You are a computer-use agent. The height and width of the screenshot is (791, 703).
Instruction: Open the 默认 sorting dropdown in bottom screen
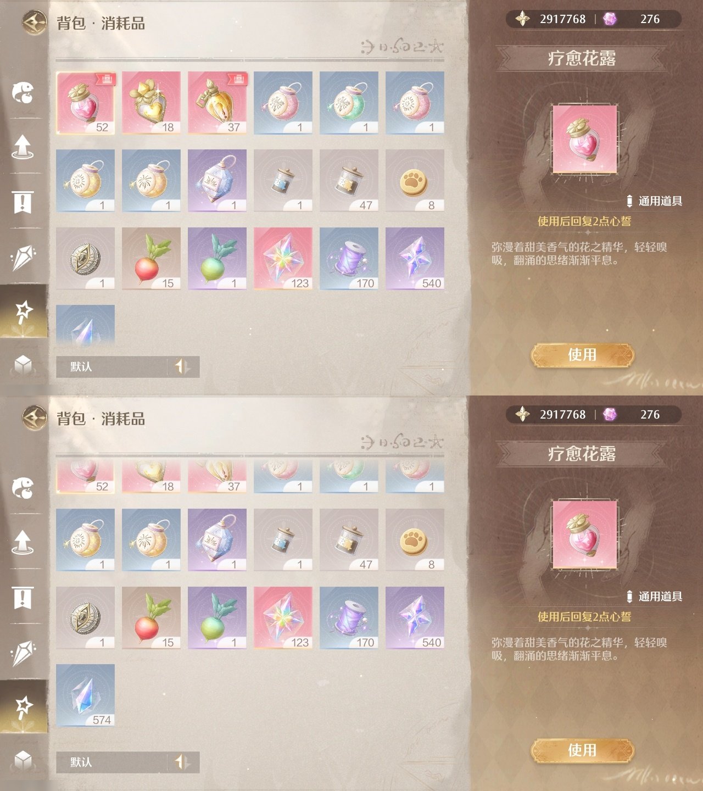pyautogui.click(x=111, y=762)
